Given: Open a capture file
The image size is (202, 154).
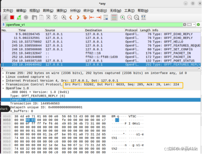Looking at the screenshot, I should tap(34, 17).
